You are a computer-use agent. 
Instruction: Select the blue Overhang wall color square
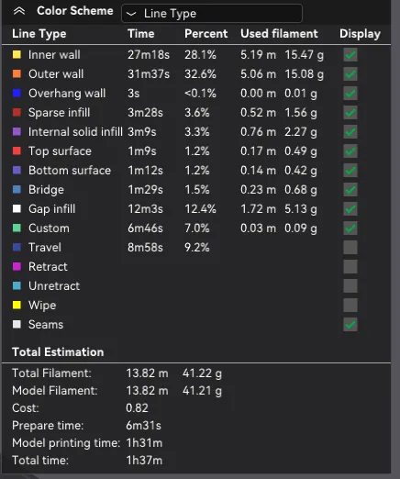point(17,94)
